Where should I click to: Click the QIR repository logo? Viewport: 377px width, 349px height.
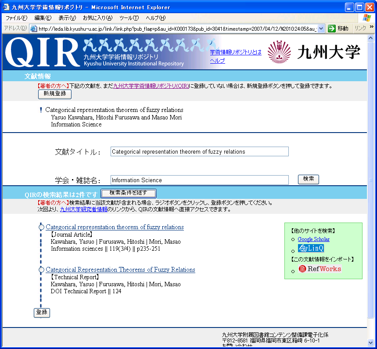coord(43,52)
